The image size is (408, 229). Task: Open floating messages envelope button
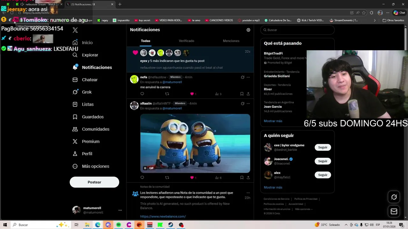[394, 212]
